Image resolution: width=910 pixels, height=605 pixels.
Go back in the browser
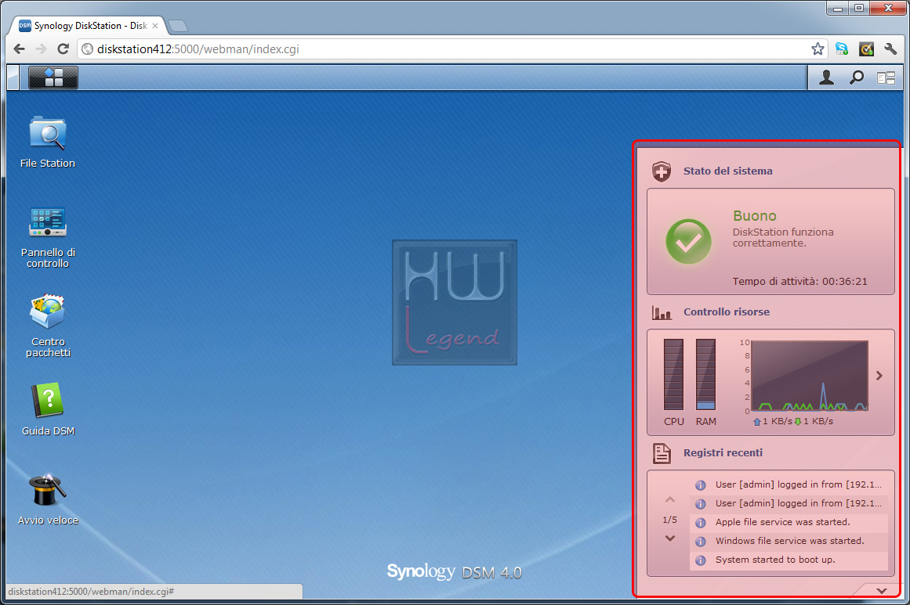[x=19, y=49]
